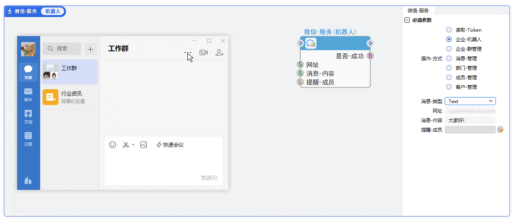Open the screenshot tool dropdown arrow
The image size is (517, 222).
pos(133,145)
